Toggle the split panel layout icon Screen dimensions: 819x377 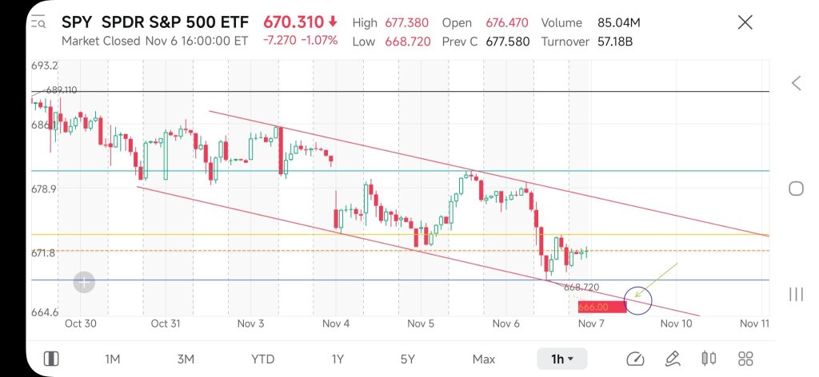coord(50,359)
